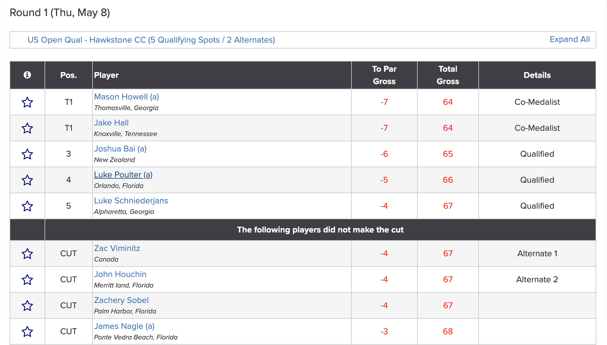Open Luke Poulter (a) player link
Screen dimensions: 607x345
(123, 175)
